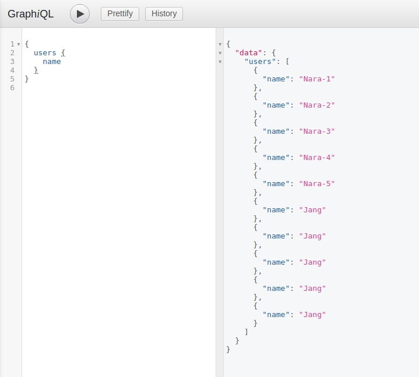Image resolution: width=419 pixels, height=377 pixels.
Task: Place cursor on the "name" field in query
Action: coord(52,62)
